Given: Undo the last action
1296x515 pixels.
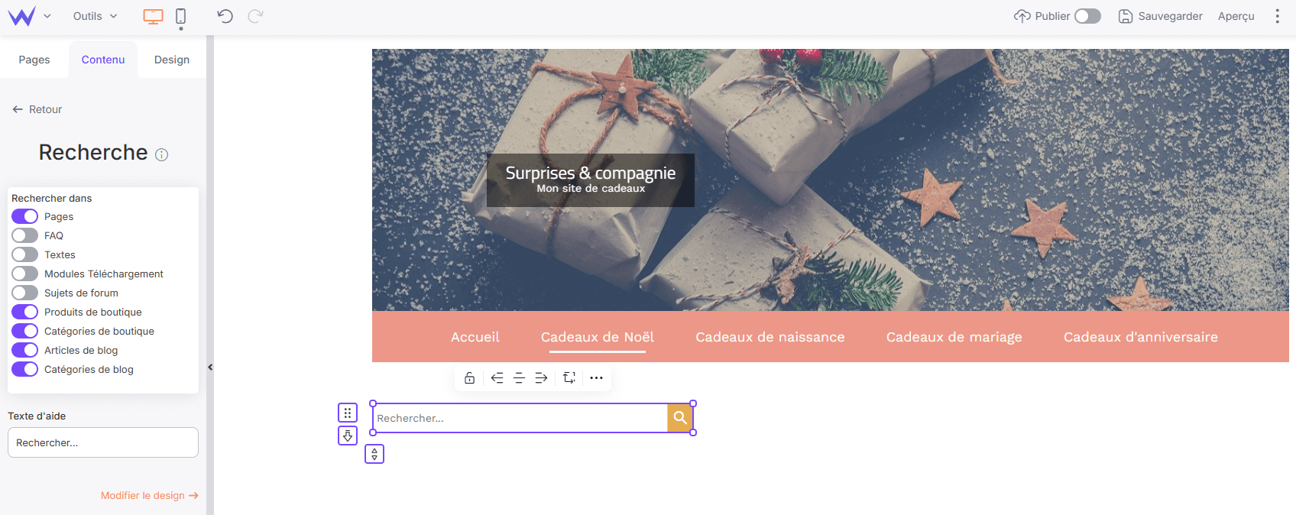Looking at the screenshot, I should tap(225, 16).
